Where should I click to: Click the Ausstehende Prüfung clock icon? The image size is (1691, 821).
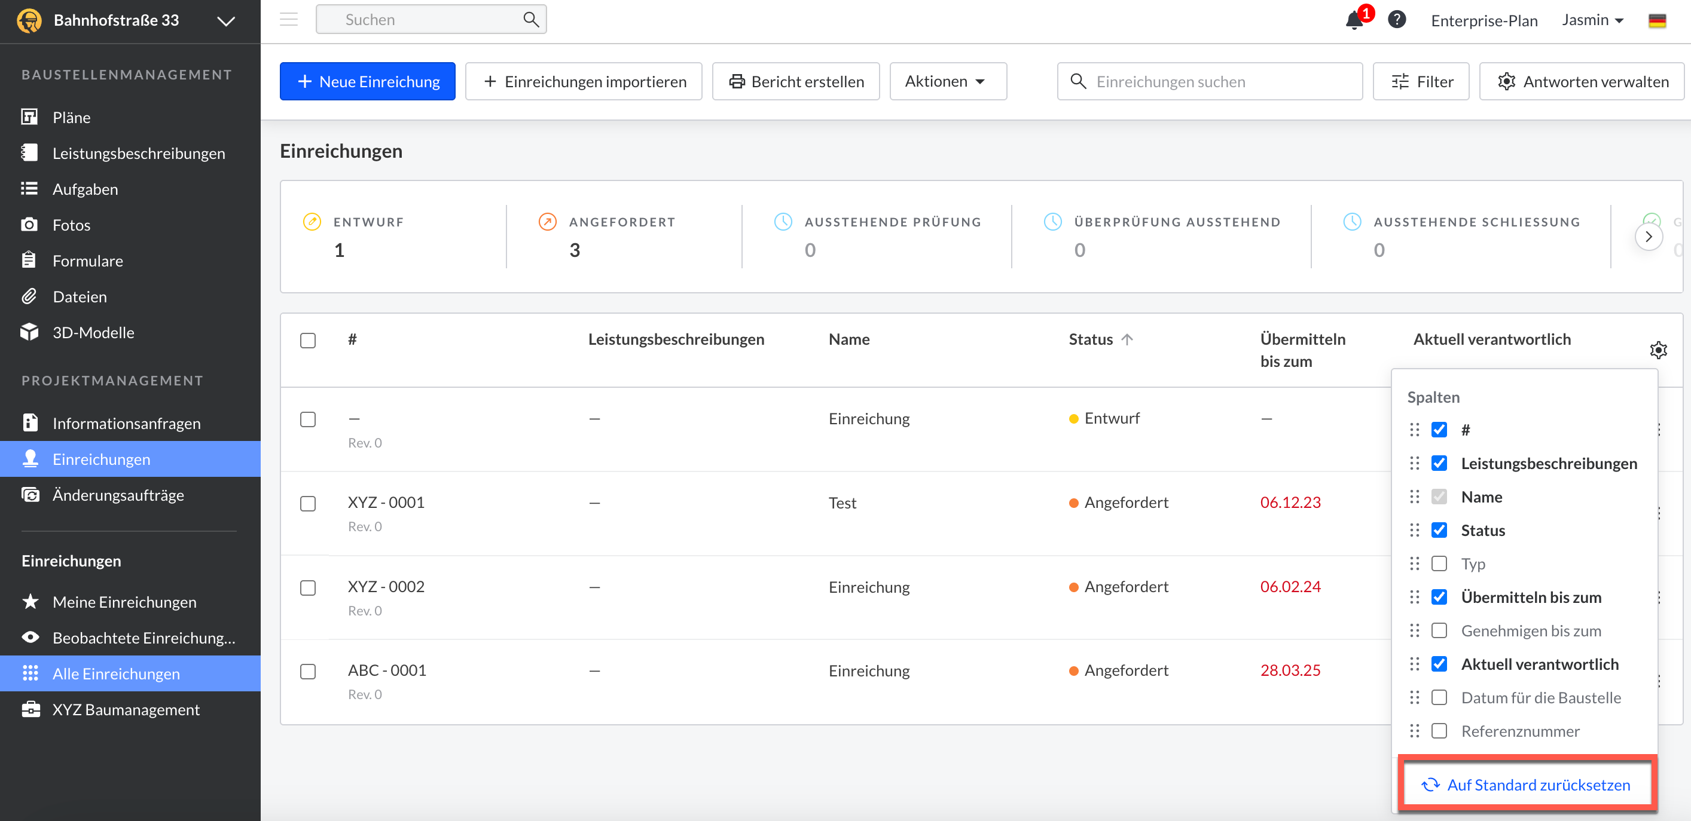point(783,222)
